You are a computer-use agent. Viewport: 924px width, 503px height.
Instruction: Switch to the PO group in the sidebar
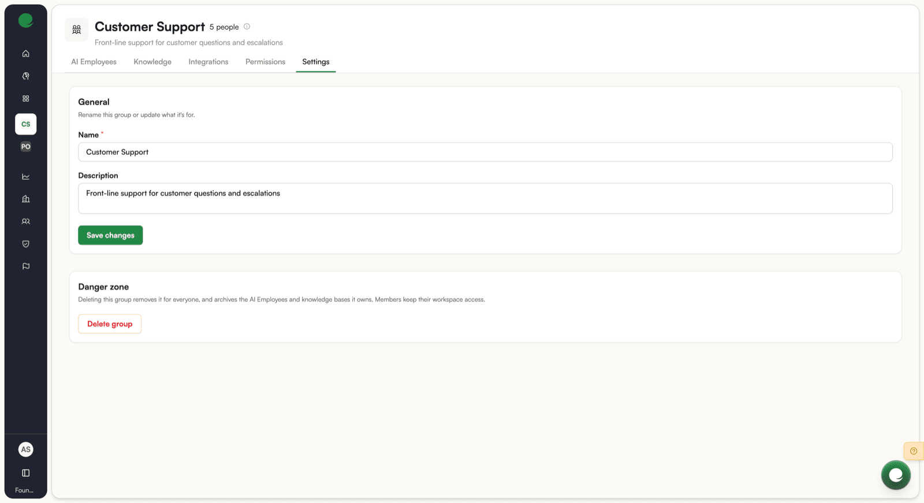pyautogui.click(x=26, y=147)
